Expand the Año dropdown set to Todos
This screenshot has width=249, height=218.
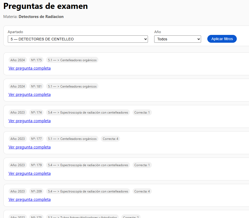pyautogui.click(x=177, y=39)
